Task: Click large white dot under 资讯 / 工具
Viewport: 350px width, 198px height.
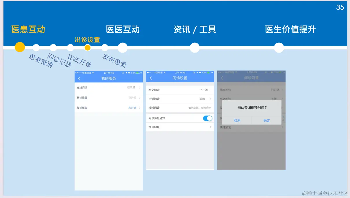Action: [x=195, y=48]
